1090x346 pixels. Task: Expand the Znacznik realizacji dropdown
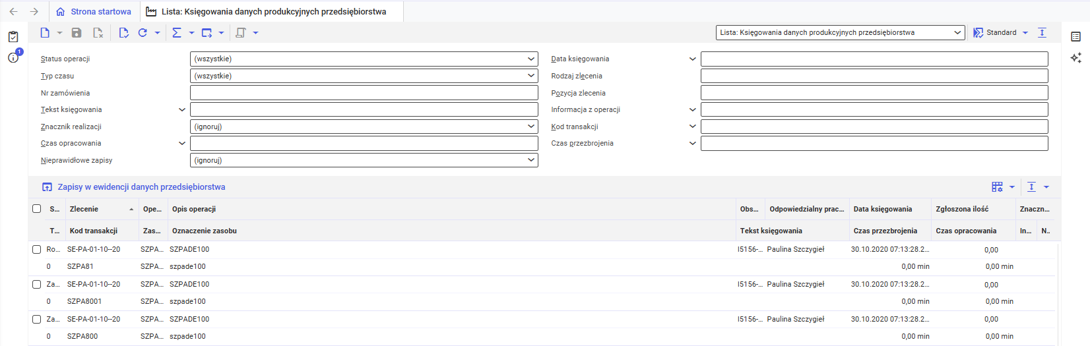coord(364,127)
